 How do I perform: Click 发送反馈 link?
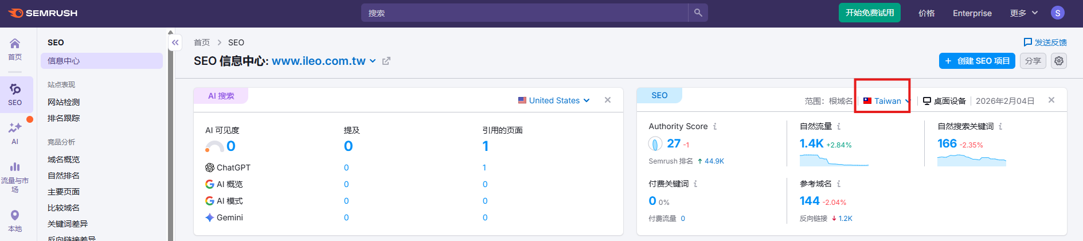tap(1050, 42)
